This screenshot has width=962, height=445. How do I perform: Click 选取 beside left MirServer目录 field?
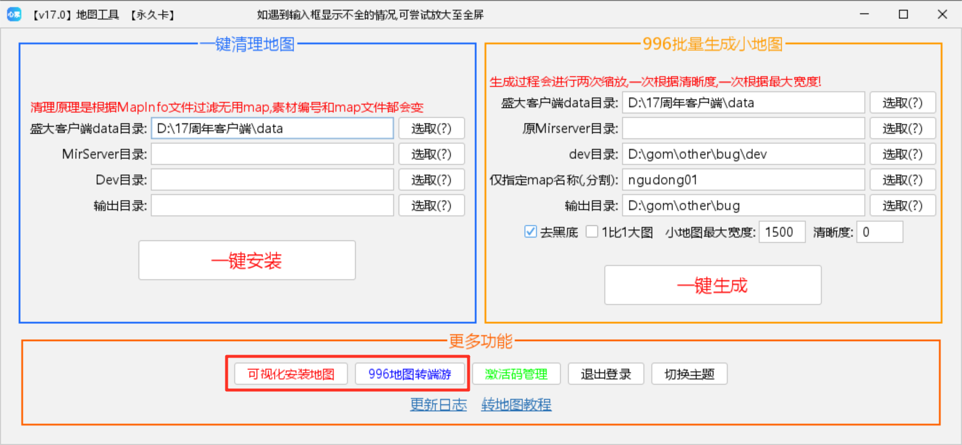tap(431, 154)
